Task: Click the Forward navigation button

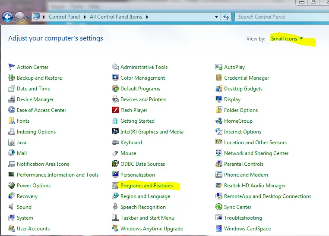Action: point(19,17)
